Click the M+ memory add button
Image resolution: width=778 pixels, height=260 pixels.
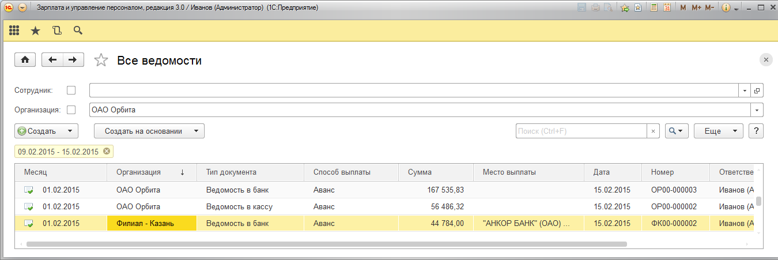696,8
